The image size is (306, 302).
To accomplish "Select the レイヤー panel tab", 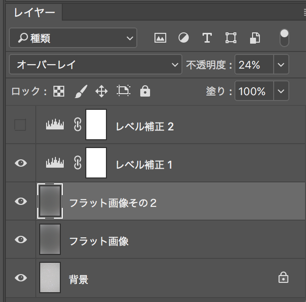I will pos(34,12).
